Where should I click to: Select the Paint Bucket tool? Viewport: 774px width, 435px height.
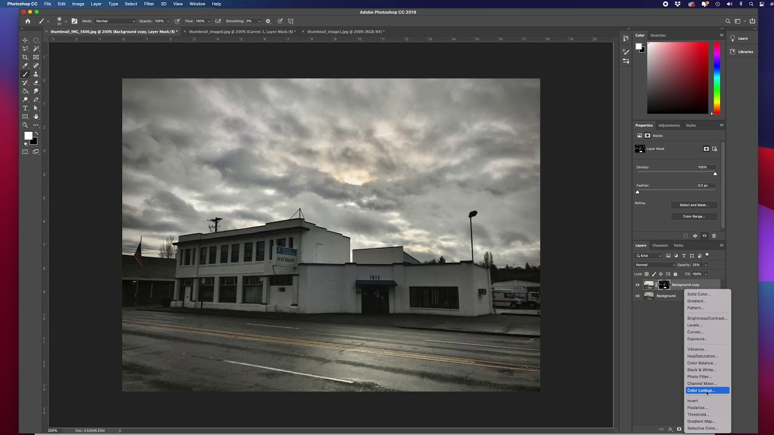click(x=25, y=91)
